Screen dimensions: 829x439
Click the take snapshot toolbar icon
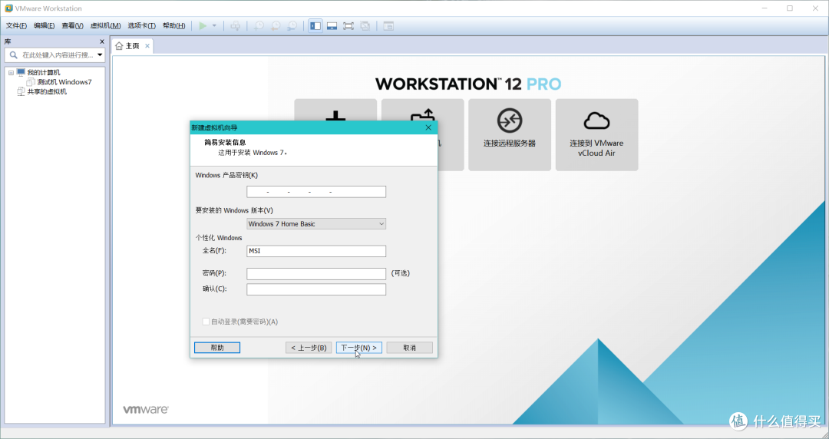coord(259,25)
